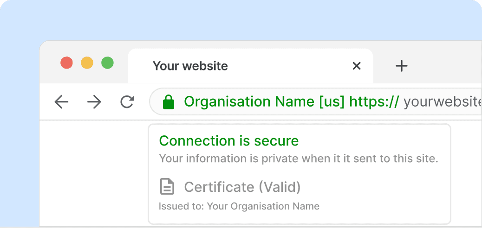Click the "Connection is secure" heading
The width and height of the screenshot is (482, 228).
[229, 141]
